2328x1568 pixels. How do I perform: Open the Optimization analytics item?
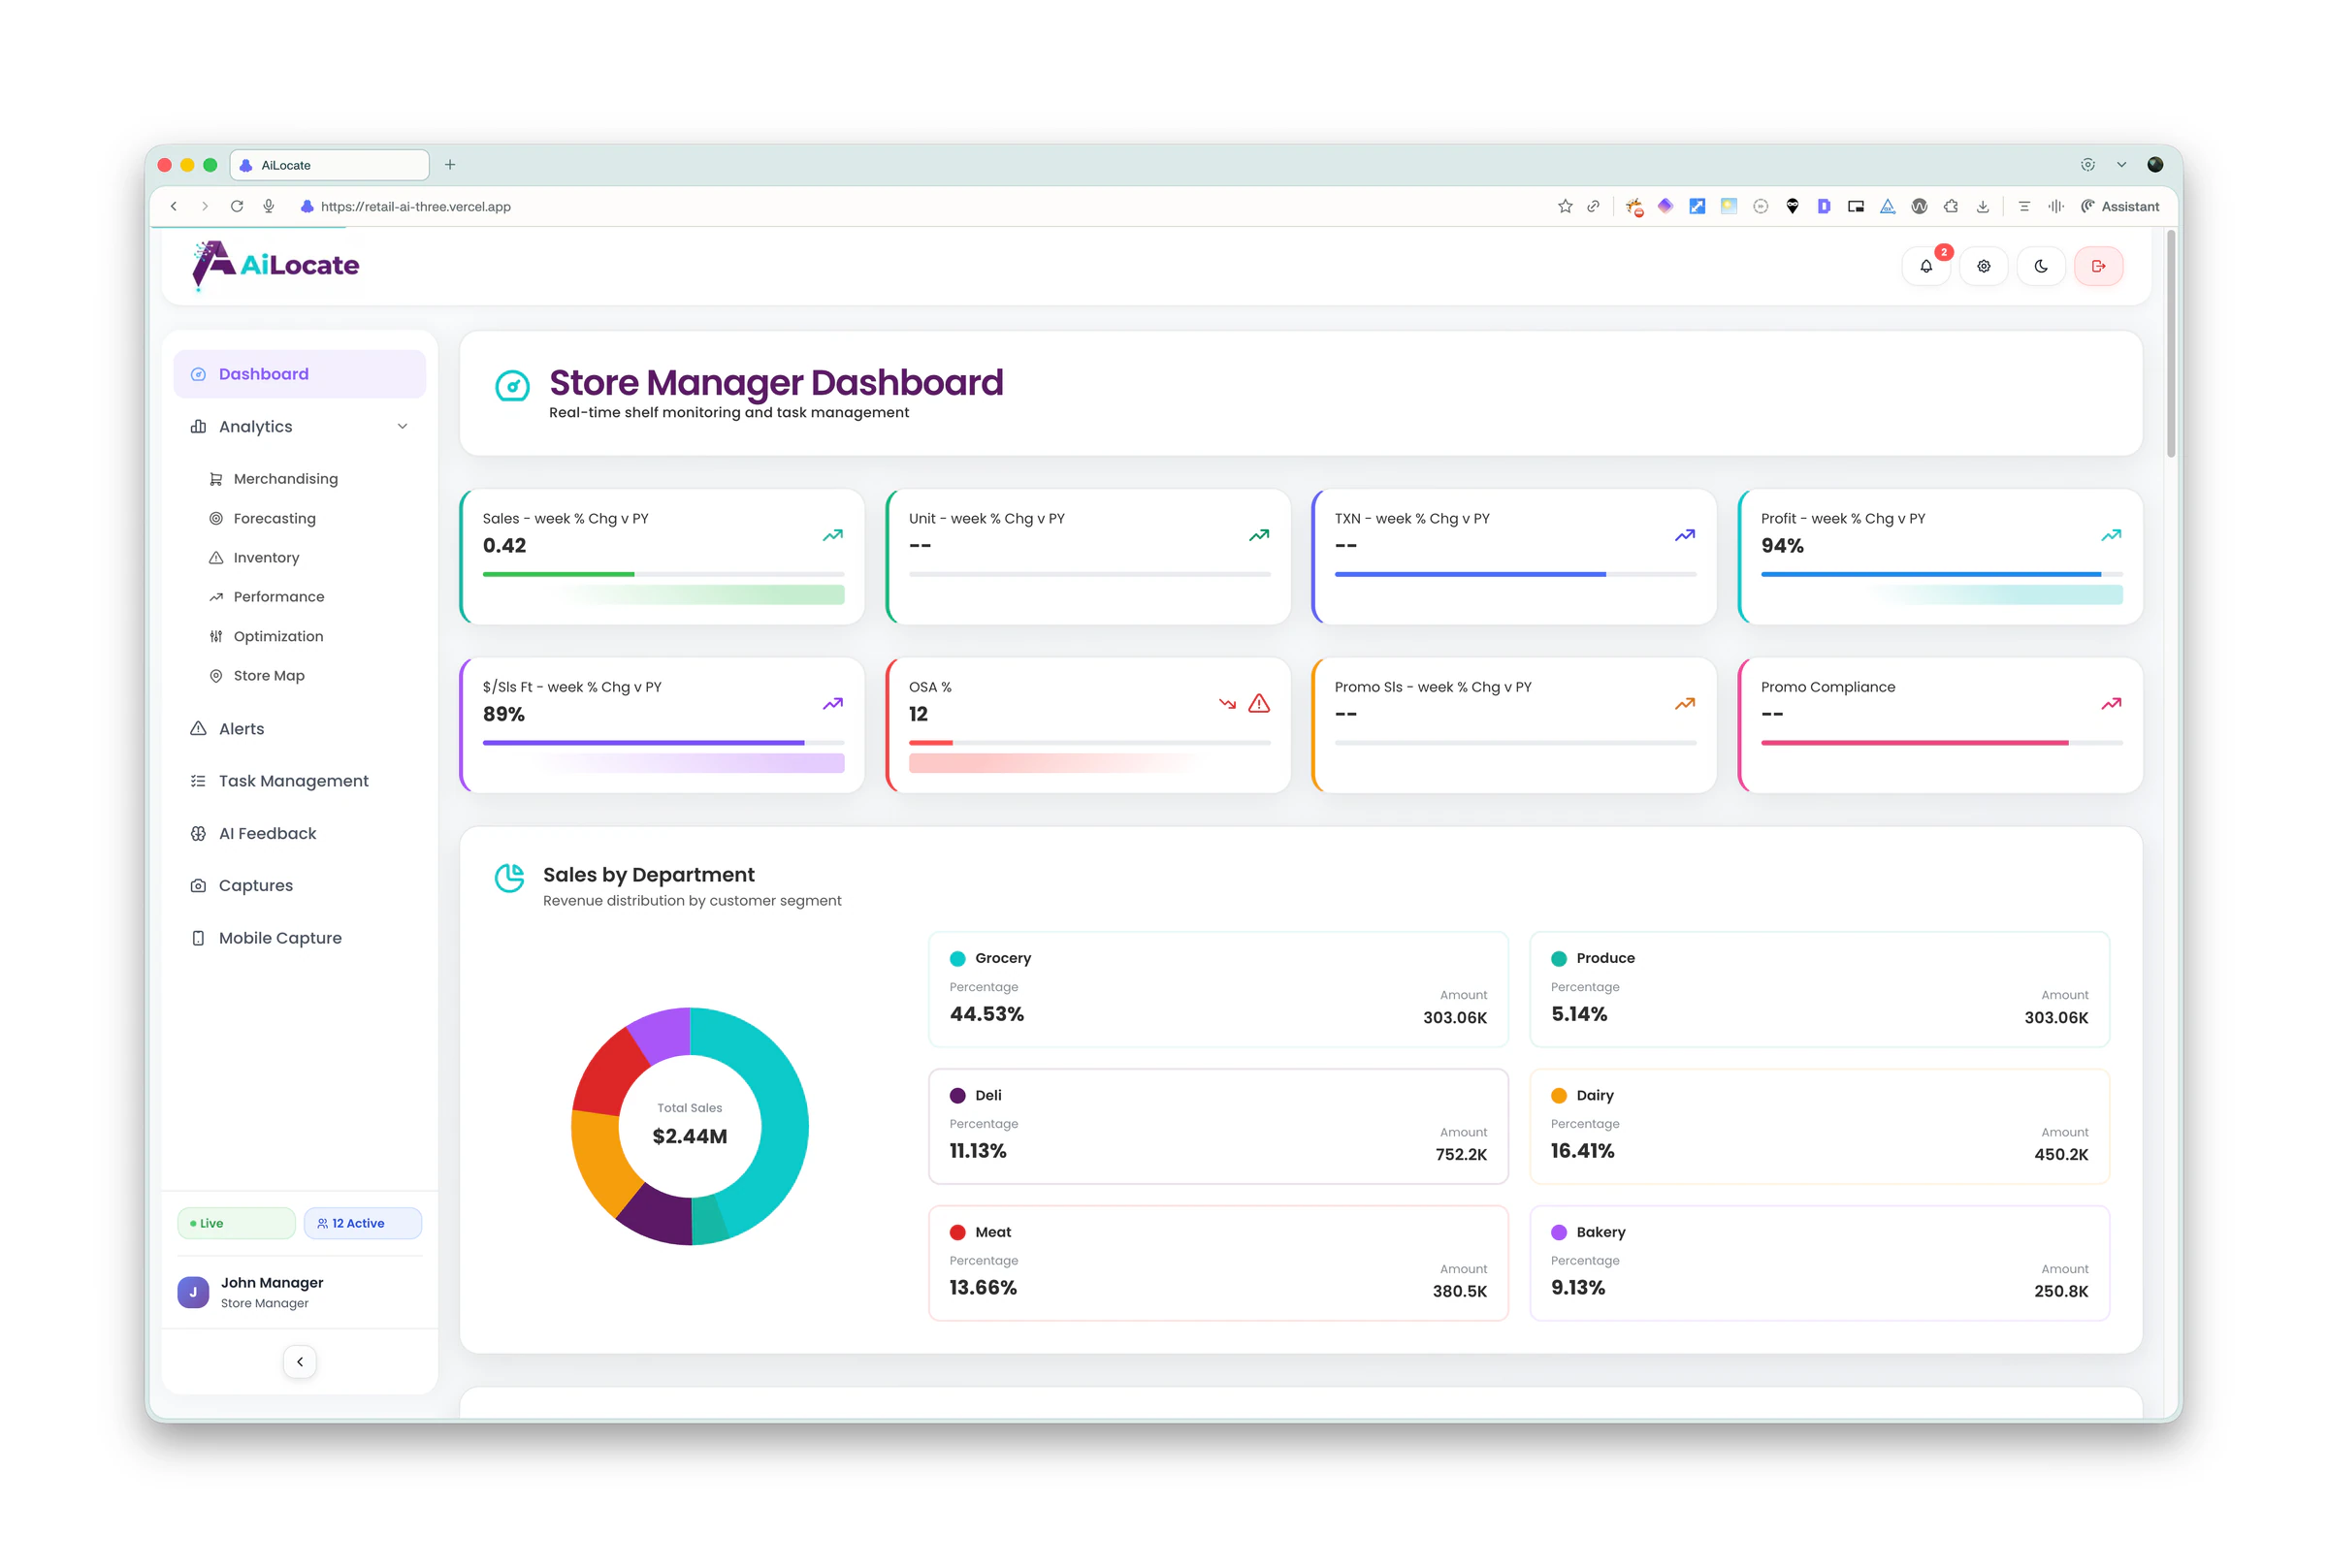pos(278,636)
